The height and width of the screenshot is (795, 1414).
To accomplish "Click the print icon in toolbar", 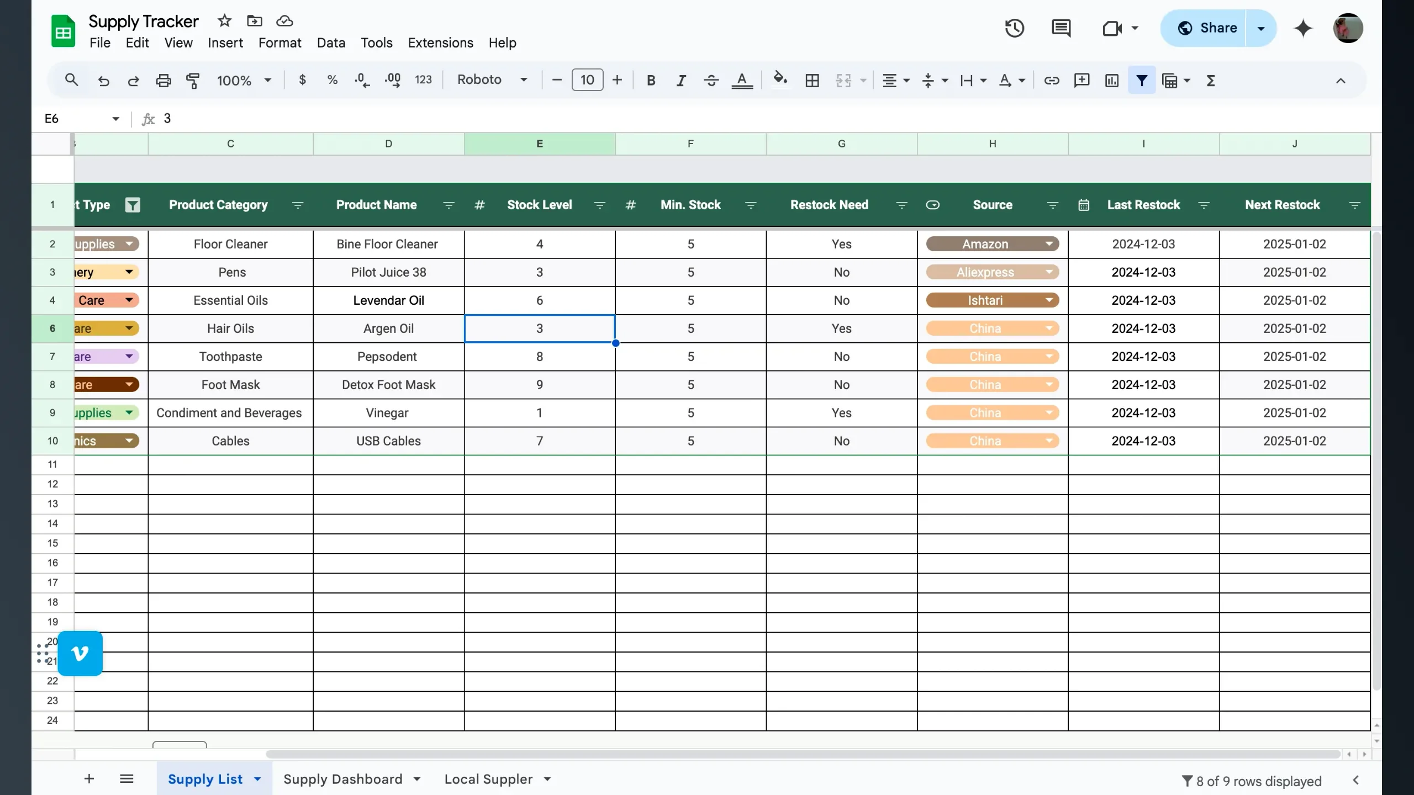I will tap(163, 81).
